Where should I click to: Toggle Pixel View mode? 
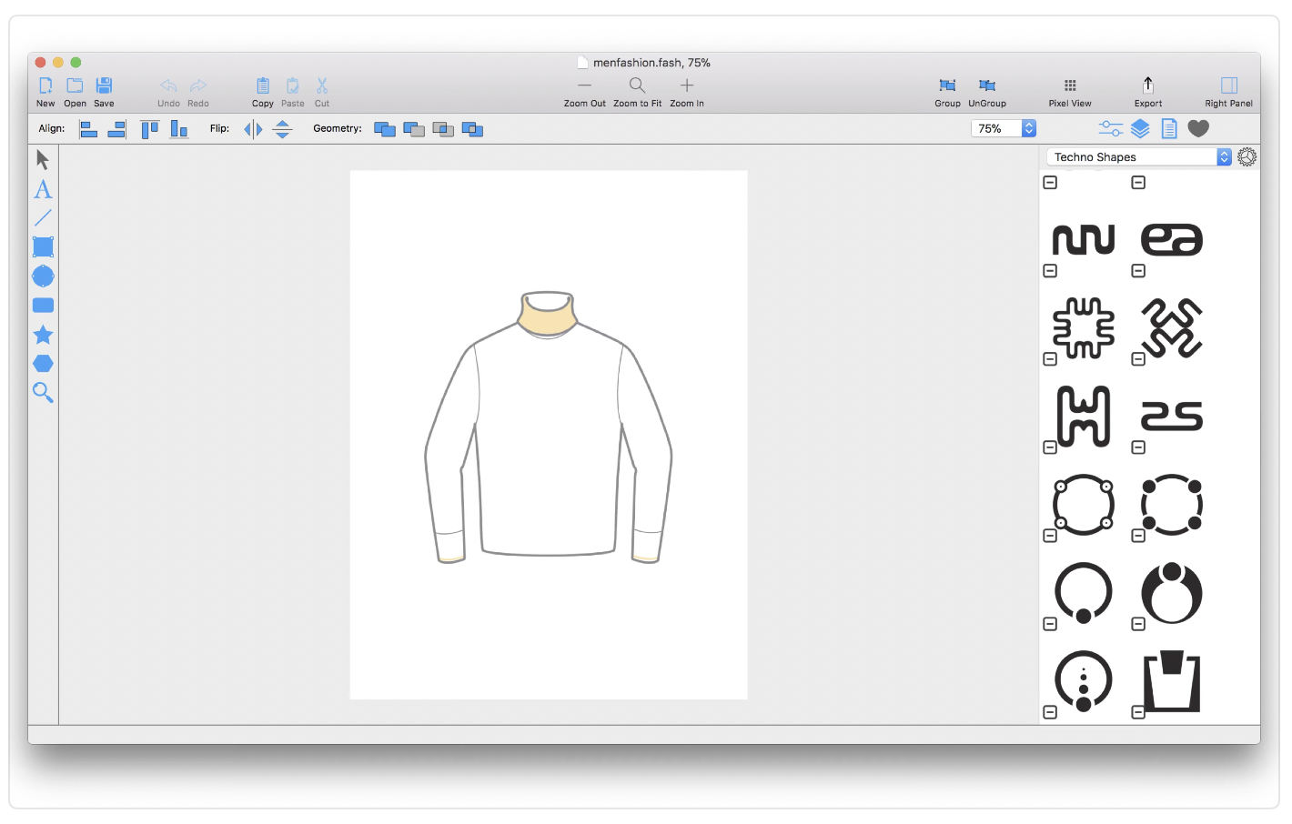click(1070, 85)
